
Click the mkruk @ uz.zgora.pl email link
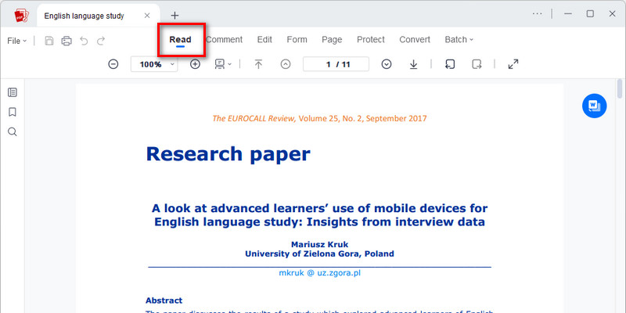[320, 273]
